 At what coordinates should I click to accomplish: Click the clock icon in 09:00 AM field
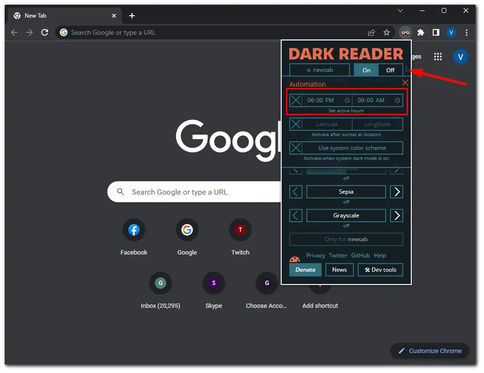(x=398, y=100)
